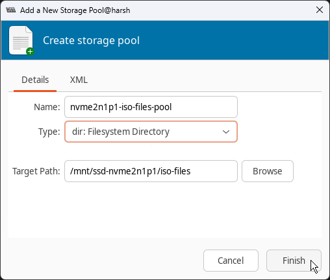The width and height of the screenshot is (330, 280).
Task: Click the 'Target Path:' label
Action: (36, 171)
